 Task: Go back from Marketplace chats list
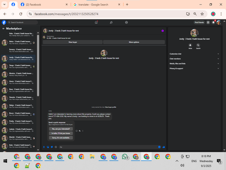[3, 29]
